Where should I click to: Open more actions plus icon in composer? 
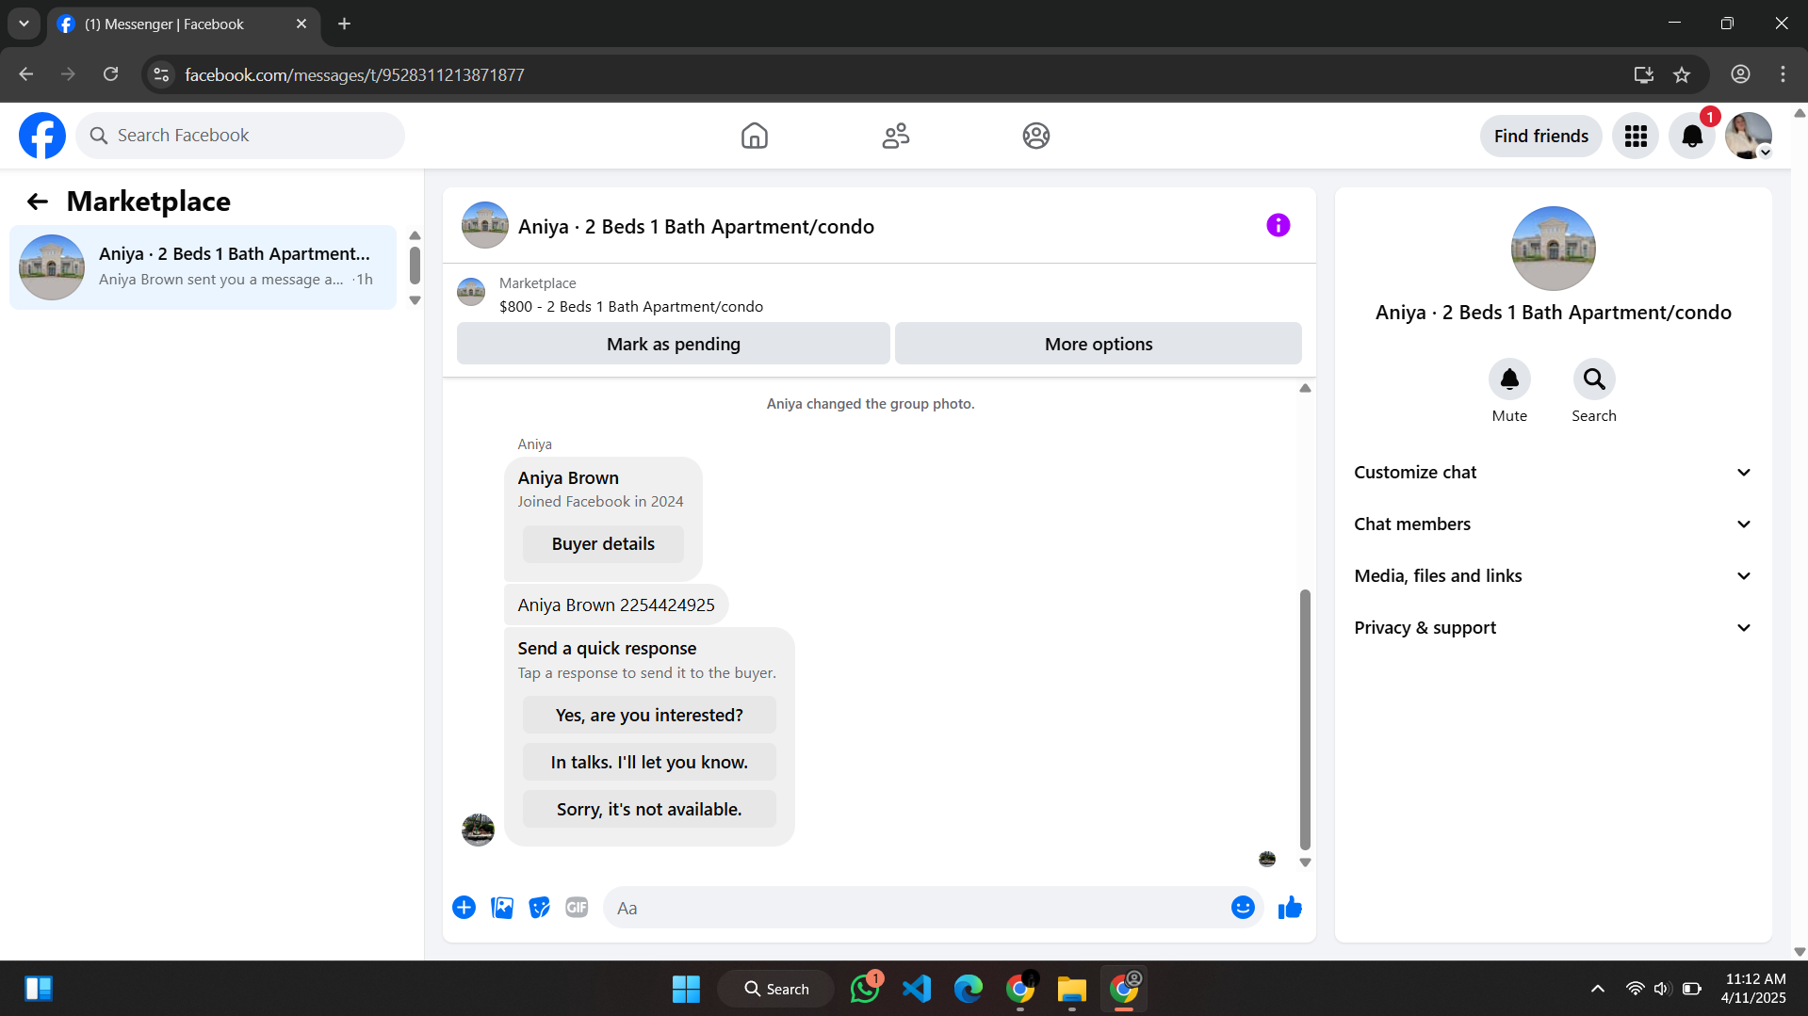click(464, 908)
